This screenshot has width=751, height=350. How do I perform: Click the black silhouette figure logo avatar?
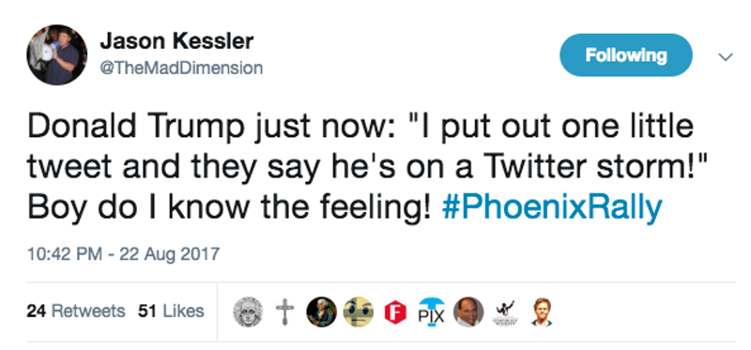click(x=505, y=312)
